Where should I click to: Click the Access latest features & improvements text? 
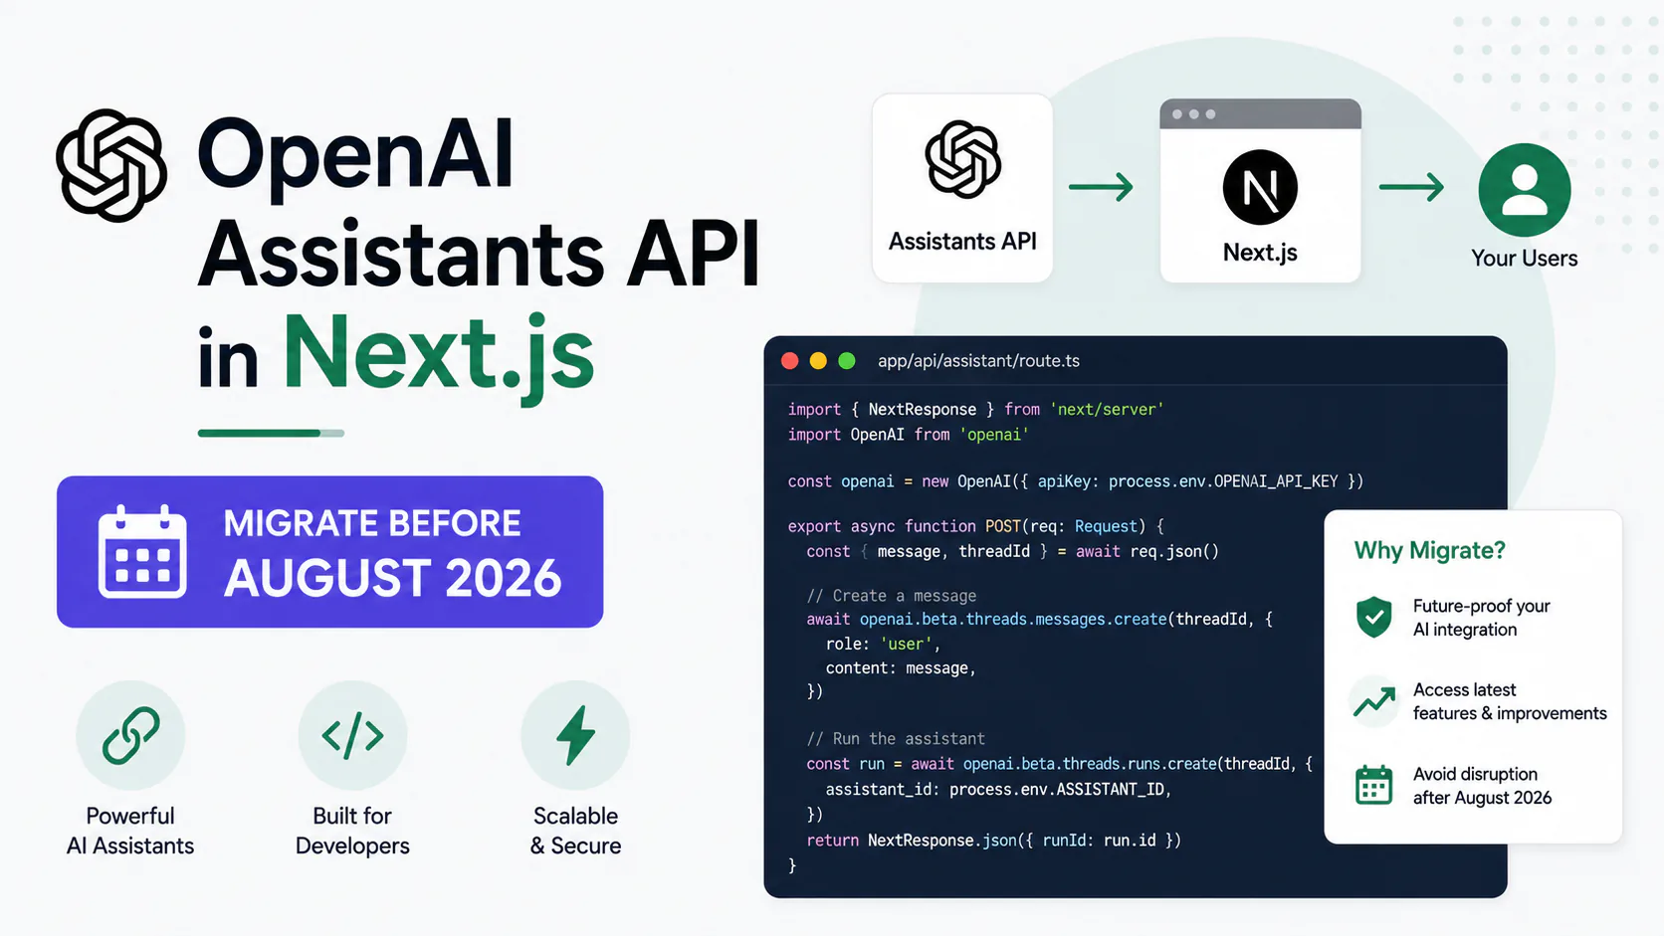pyautogui.click(x=1510, y=701)
